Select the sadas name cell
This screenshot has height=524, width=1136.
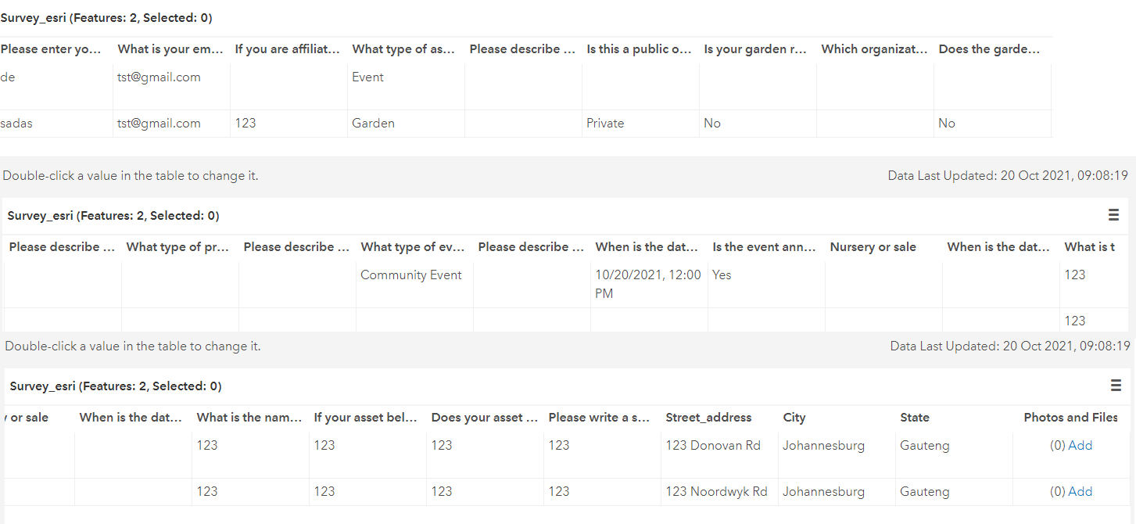[x=16, y=124]
